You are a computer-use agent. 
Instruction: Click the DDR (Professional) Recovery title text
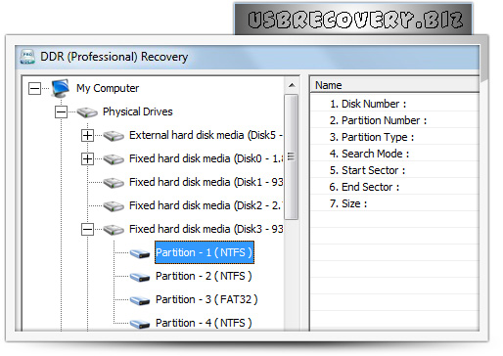[x=114, y=57]
